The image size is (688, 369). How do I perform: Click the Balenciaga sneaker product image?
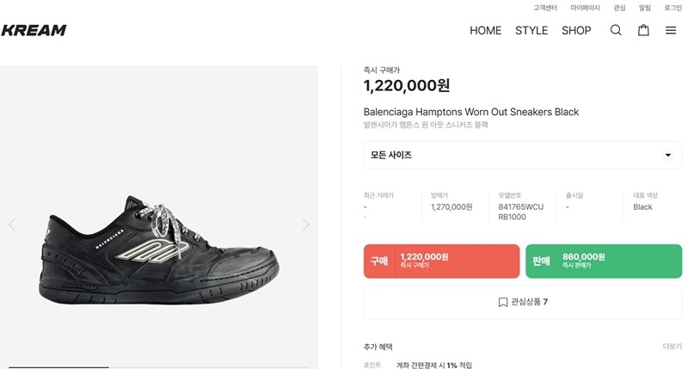click(159, 250)
